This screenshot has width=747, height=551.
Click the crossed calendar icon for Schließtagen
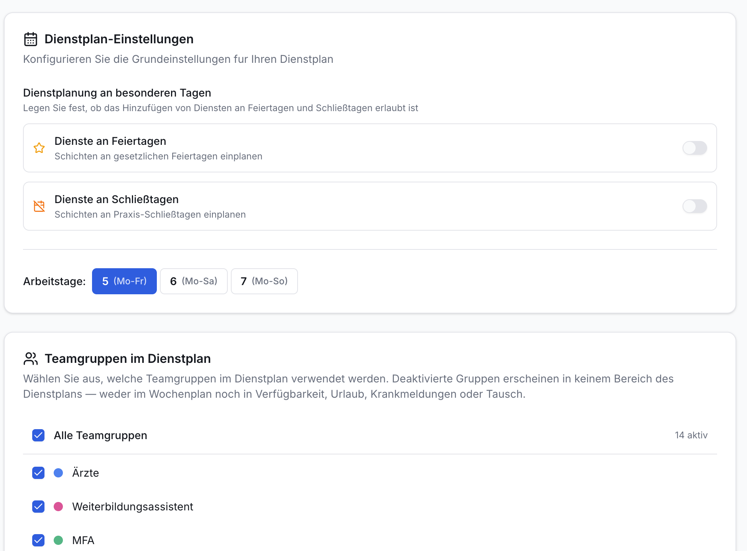(39, 206)
